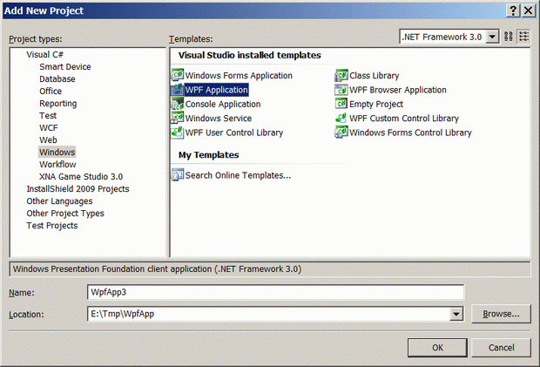
Task: Pick the WPF Custom Control Library icon
Action: pos(341,119)
